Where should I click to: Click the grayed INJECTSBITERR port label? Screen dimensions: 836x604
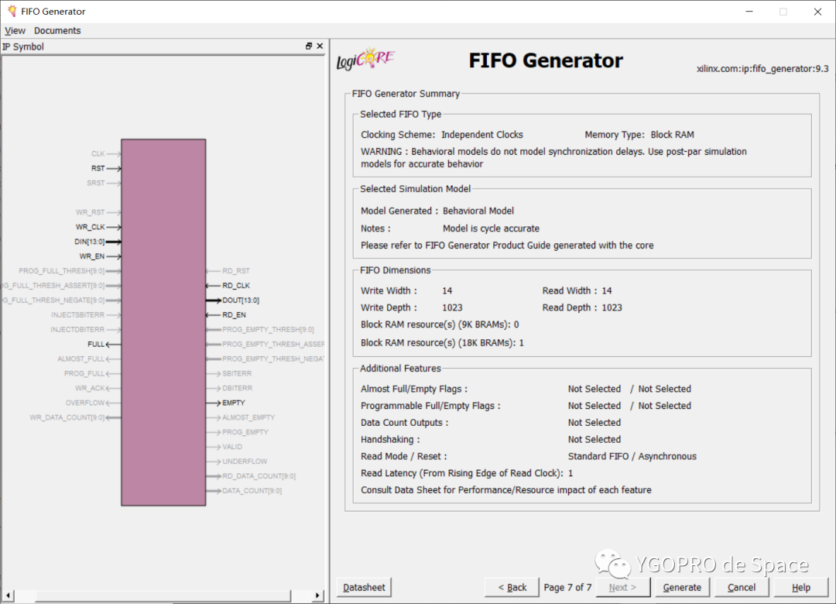tap(78, 315)
